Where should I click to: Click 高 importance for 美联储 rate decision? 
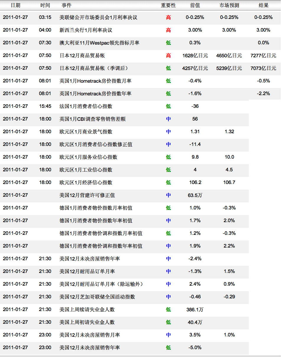pos(168,17)
